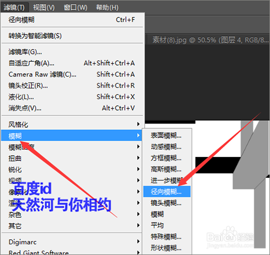The image size is (270, 255).
Task: Choose 动感模糊... option
Action: (x=167, y=147)
